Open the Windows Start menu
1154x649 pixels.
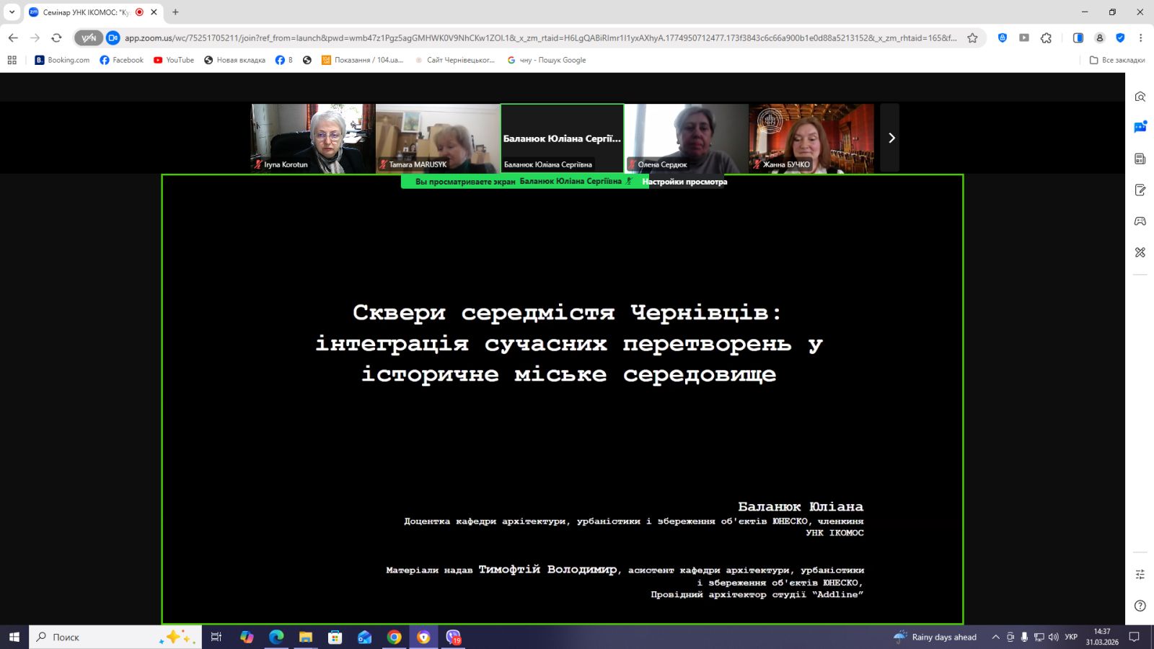click(14, 637)
